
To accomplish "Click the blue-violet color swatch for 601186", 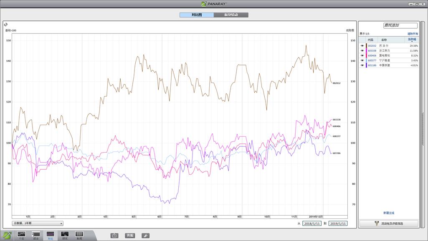I will click(x=366, y=65).
